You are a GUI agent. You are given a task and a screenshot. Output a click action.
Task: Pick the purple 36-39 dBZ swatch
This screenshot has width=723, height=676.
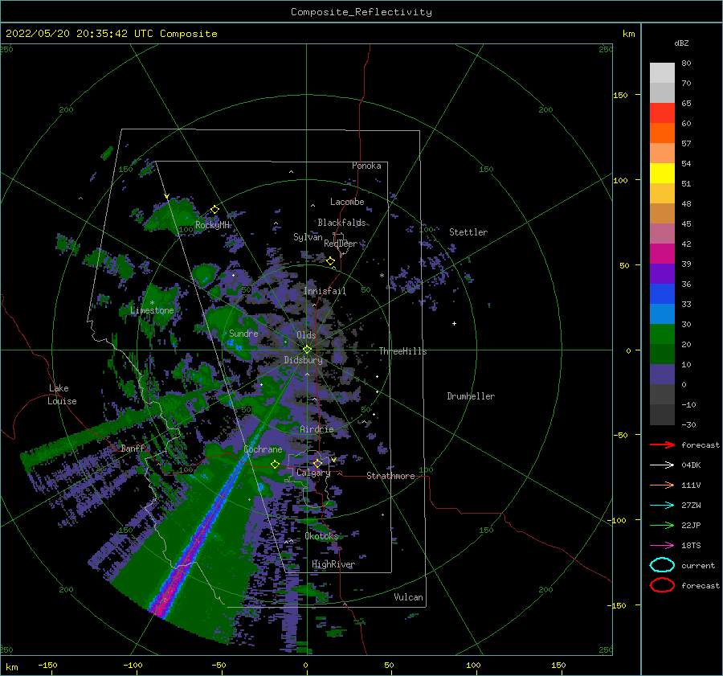click(662, 274)
